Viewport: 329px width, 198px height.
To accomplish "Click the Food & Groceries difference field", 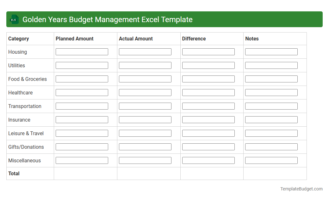I will (208, 79).
